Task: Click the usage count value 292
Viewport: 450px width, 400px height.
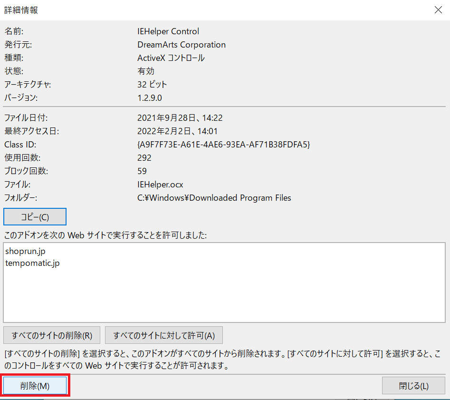Action: [x=144, y=158]
